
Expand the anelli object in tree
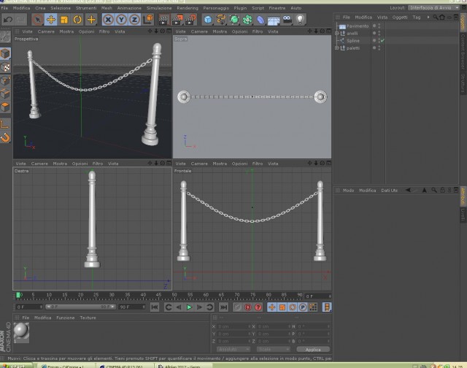pos(336,34)
